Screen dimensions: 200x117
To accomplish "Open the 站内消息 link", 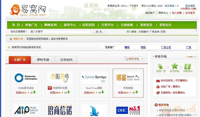I will tap(171, 6).
